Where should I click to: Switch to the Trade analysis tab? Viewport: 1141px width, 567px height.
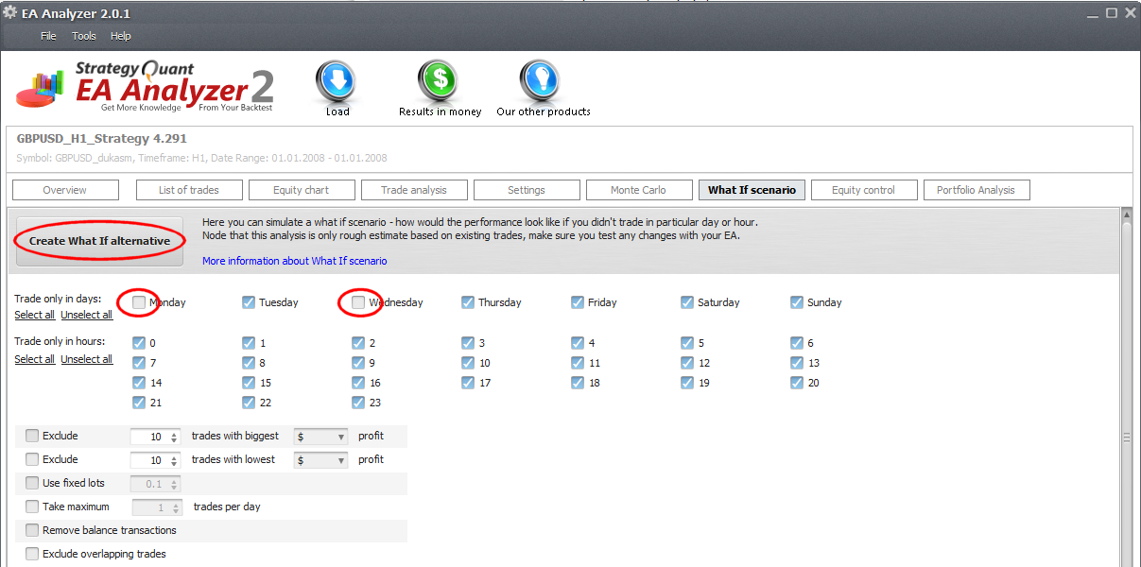coord(414,190)
